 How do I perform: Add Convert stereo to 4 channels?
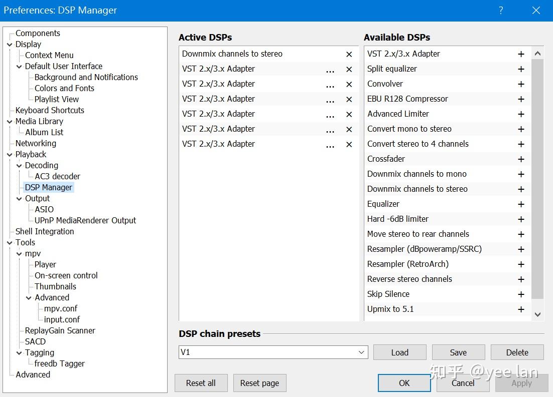521,144
